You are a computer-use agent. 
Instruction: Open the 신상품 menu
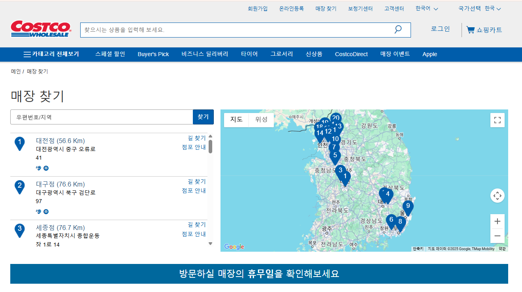pyautogui.click(x=314, y=54)
